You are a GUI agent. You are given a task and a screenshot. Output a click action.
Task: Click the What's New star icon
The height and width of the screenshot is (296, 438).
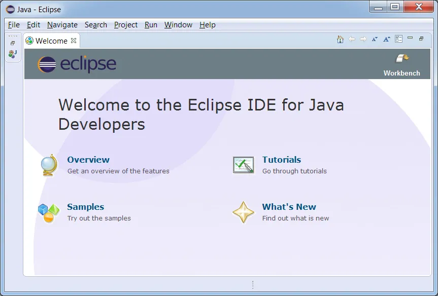[x=243, y=212]
